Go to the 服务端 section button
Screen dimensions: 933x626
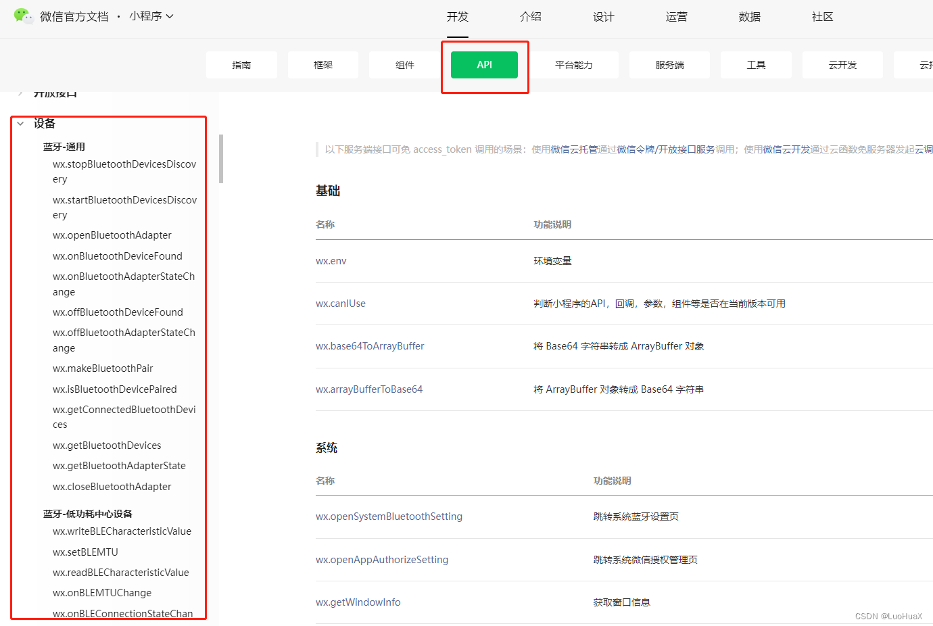coord(669,65)
